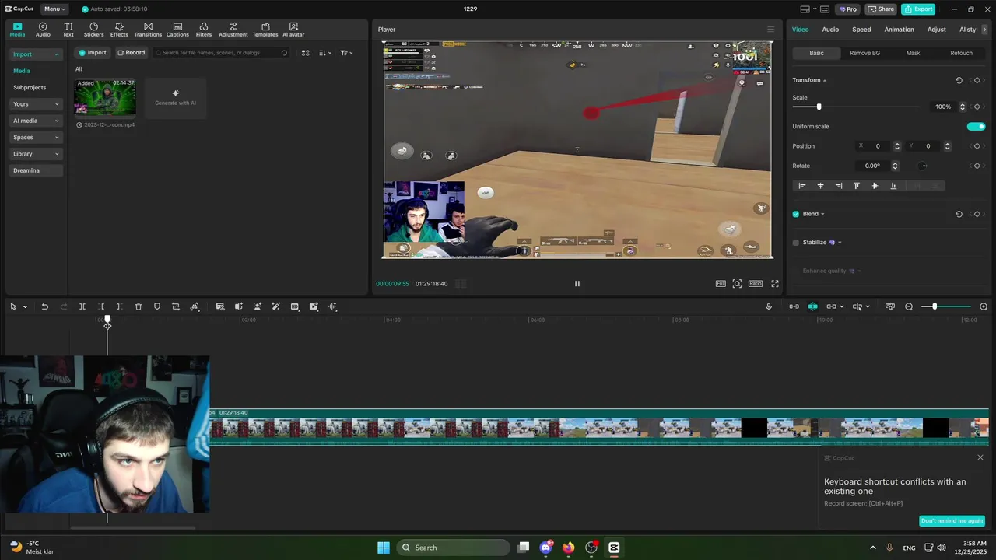Image resolution: width=996 pixels, height=560 pixels.
Task: Click the Undo arrow in the timeline toolbar
Action: point(45,306)
